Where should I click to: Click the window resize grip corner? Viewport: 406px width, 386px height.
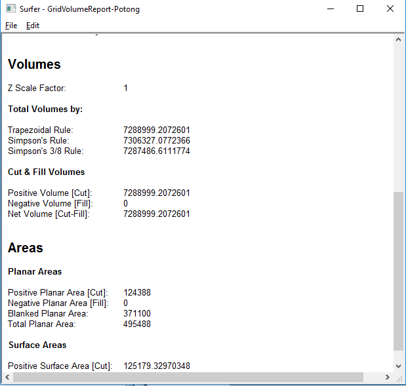[x=399, y=378]
